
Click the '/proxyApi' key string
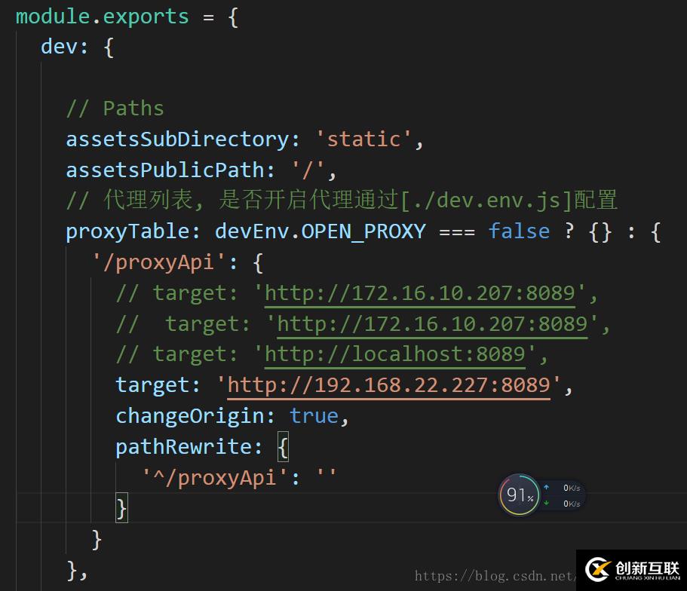(x=161, y=262)
